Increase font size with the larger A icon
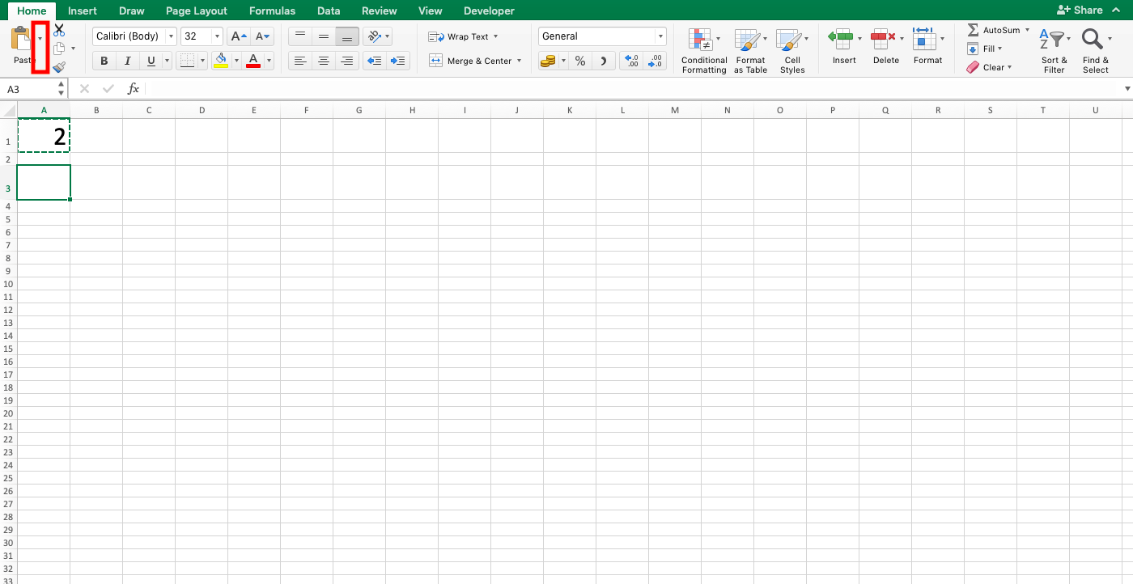This screenshot has height=584, width=1133. (x=239, y=36)
